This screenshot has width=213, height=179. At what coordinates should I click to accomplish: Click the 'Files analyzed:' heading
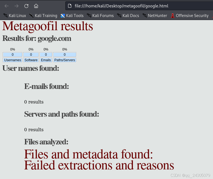pyautogui.click(x=46, y=142)
